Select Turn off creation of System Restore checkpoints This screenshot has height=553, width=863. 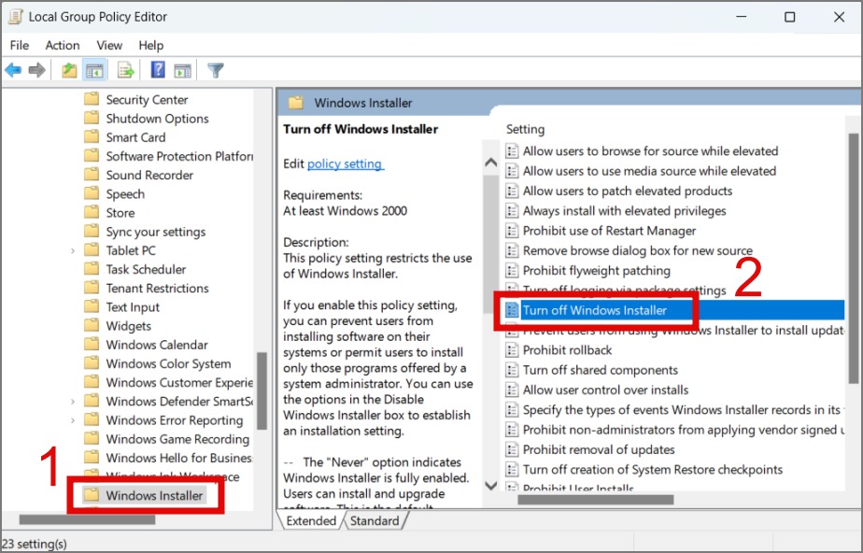coord(652,469)
